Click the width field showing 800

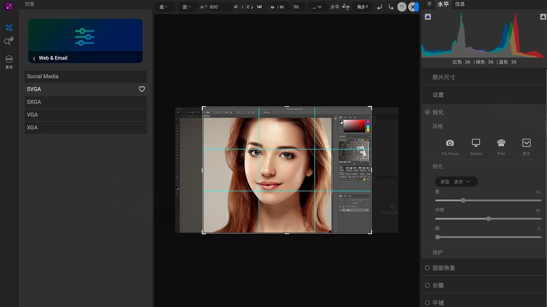[x=219, y=7]
